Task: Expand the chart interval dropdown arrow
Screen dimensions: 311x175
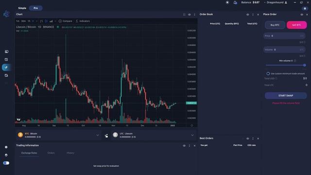Action: [37, 21]
